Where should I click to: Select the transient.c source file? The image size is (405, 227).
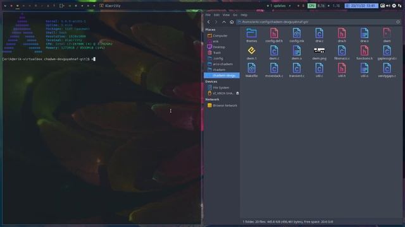pyautogui.click(x=297, y=70)
